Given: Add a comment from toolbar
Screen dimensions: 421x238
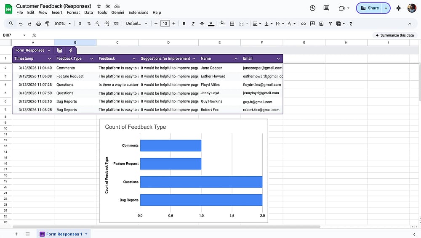Looking at the screenshot, I should (x=312, y=24).
